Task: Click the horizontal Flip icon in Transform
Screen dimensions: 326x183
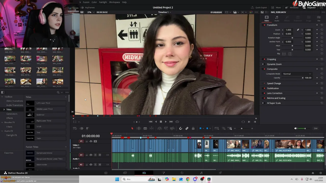Action: pos(284,54)
